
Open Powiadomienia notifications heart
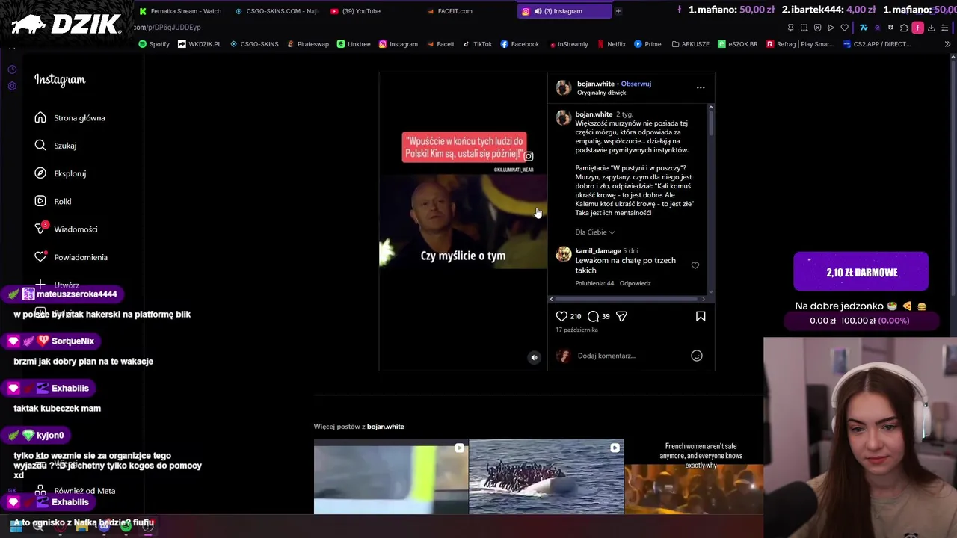(70, 257)
